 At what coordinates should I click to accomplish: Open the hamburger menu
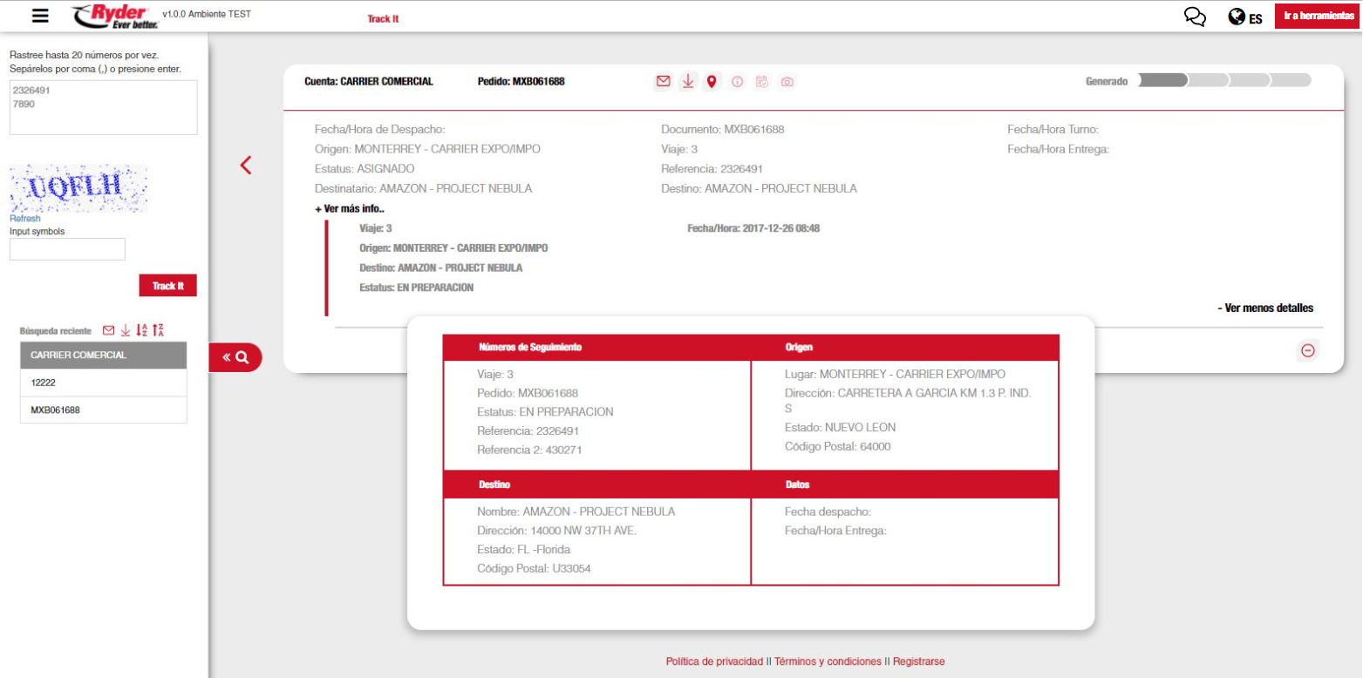pos(40,16)
